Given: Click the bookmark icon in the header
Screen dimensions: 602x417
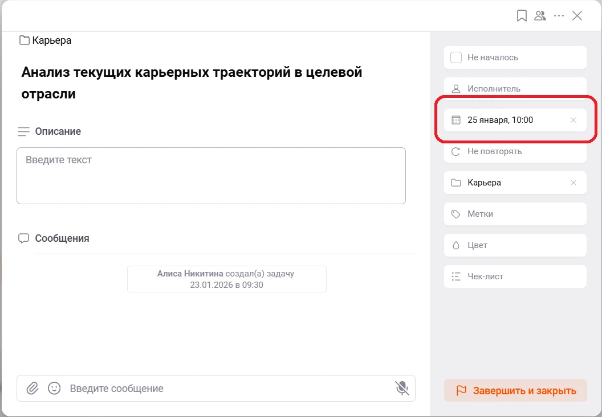Looking at the screenshot, I should point(522,16).
